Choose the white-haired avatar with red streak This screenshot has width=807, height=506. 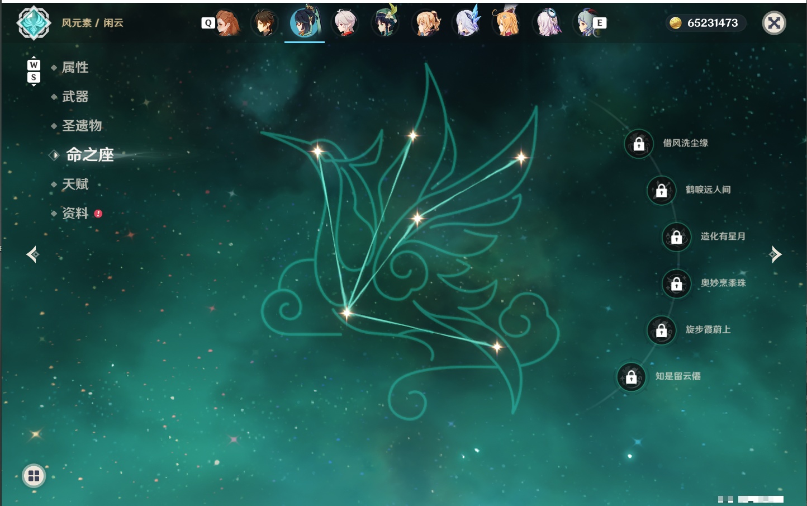[345, 23]
